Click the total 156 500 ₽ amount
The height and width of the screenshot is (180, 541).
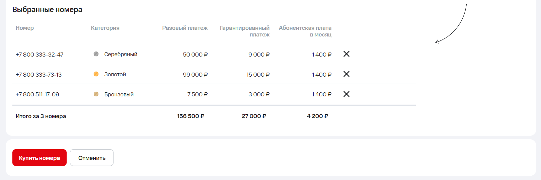(x=190, y=116)
